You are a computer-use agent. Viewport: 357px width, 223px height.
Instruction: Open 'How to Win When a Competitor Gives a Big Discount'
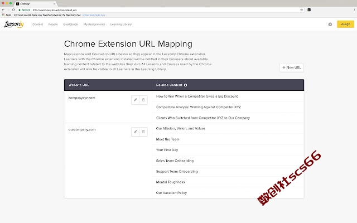(197, 96)
